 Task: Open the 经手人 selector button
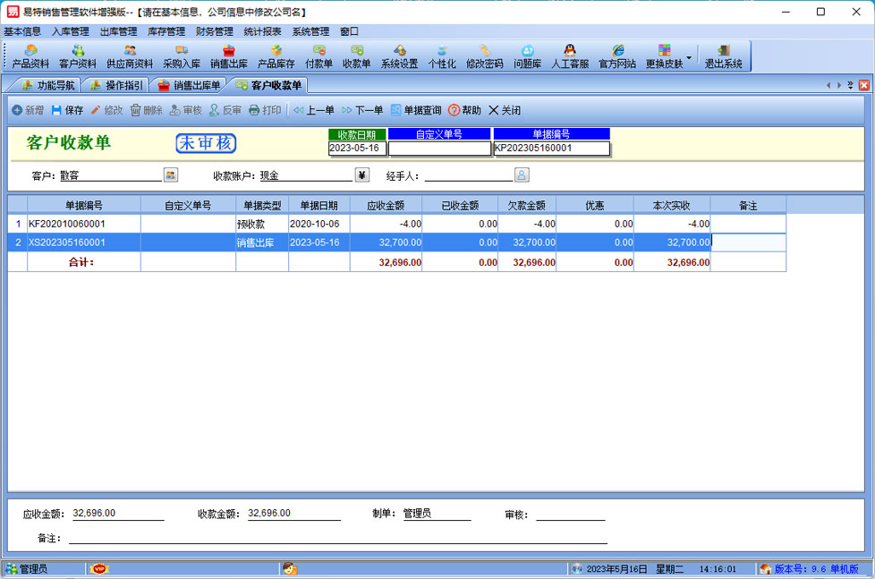click(522, 175)
